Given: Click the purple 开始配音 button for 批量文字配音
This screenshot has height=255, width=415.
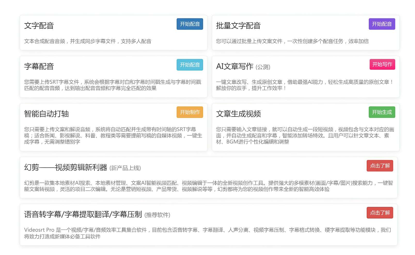Looking at the screenshot, I should pos(382,24).
